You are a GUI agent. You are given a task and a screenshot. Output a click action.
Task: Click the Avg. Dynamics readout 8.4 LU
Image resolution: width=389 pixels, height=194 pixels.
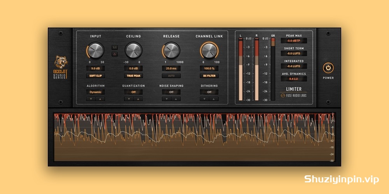tap(294, 79)
